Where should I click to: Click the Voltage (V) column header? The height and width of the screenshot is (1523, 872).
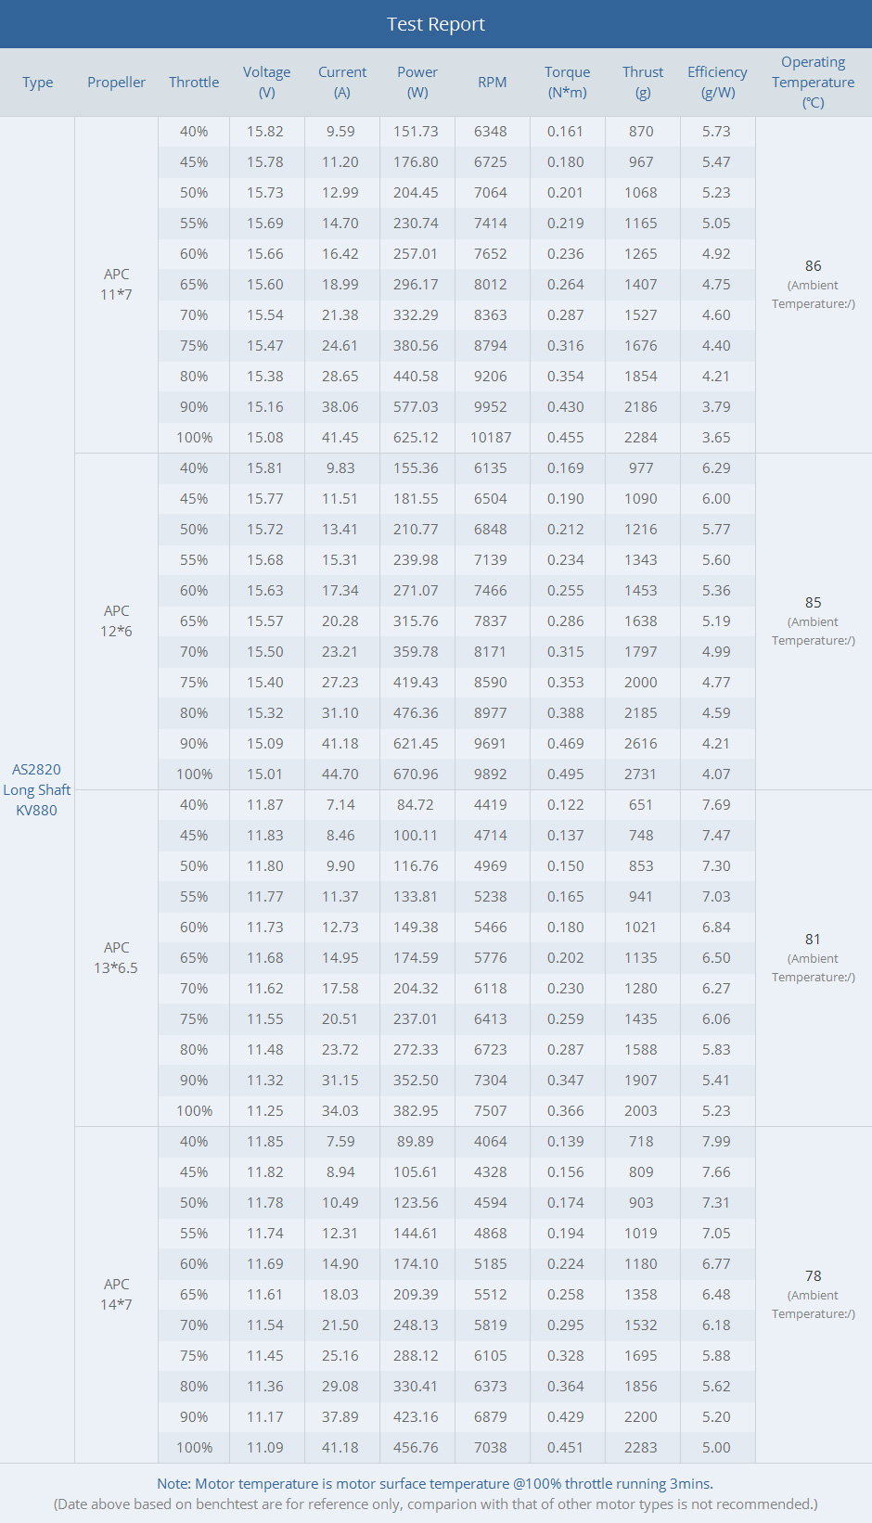(x=266, y=83)
